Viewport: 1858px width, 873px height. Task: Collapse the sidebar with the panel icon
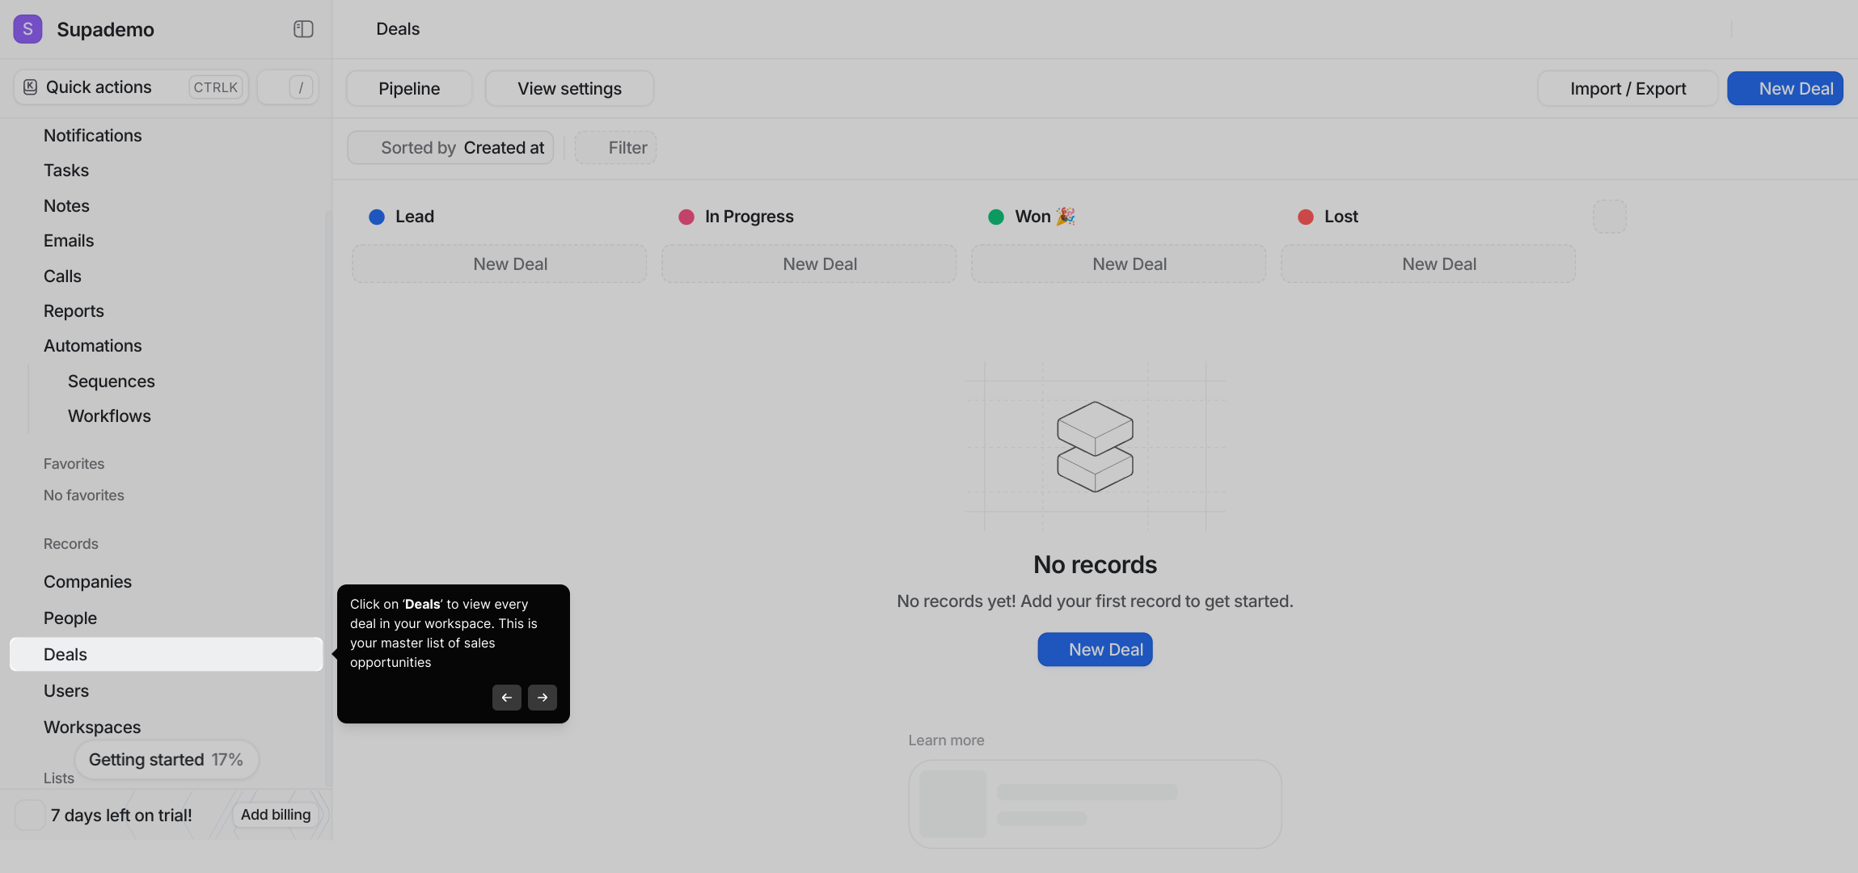(303, 29)
